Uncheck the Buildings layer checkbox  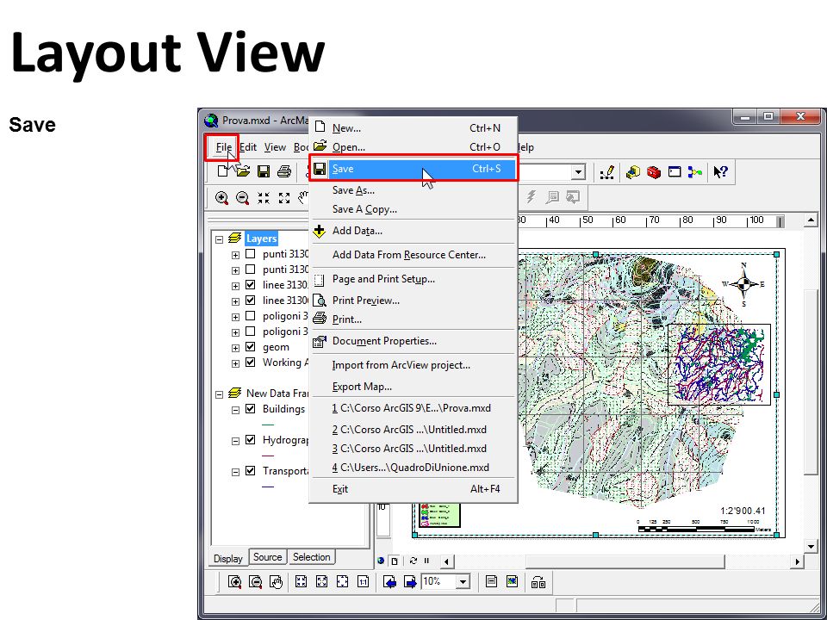[251, 408]
